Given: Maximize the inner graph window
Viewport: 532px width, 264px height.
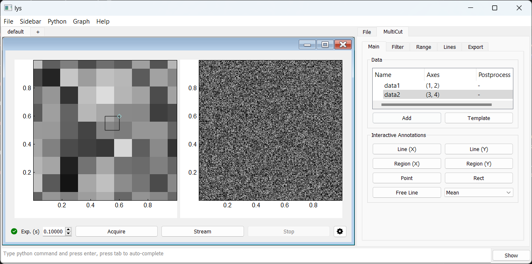Looking at the screenshot, I should [x=325, y=45].
